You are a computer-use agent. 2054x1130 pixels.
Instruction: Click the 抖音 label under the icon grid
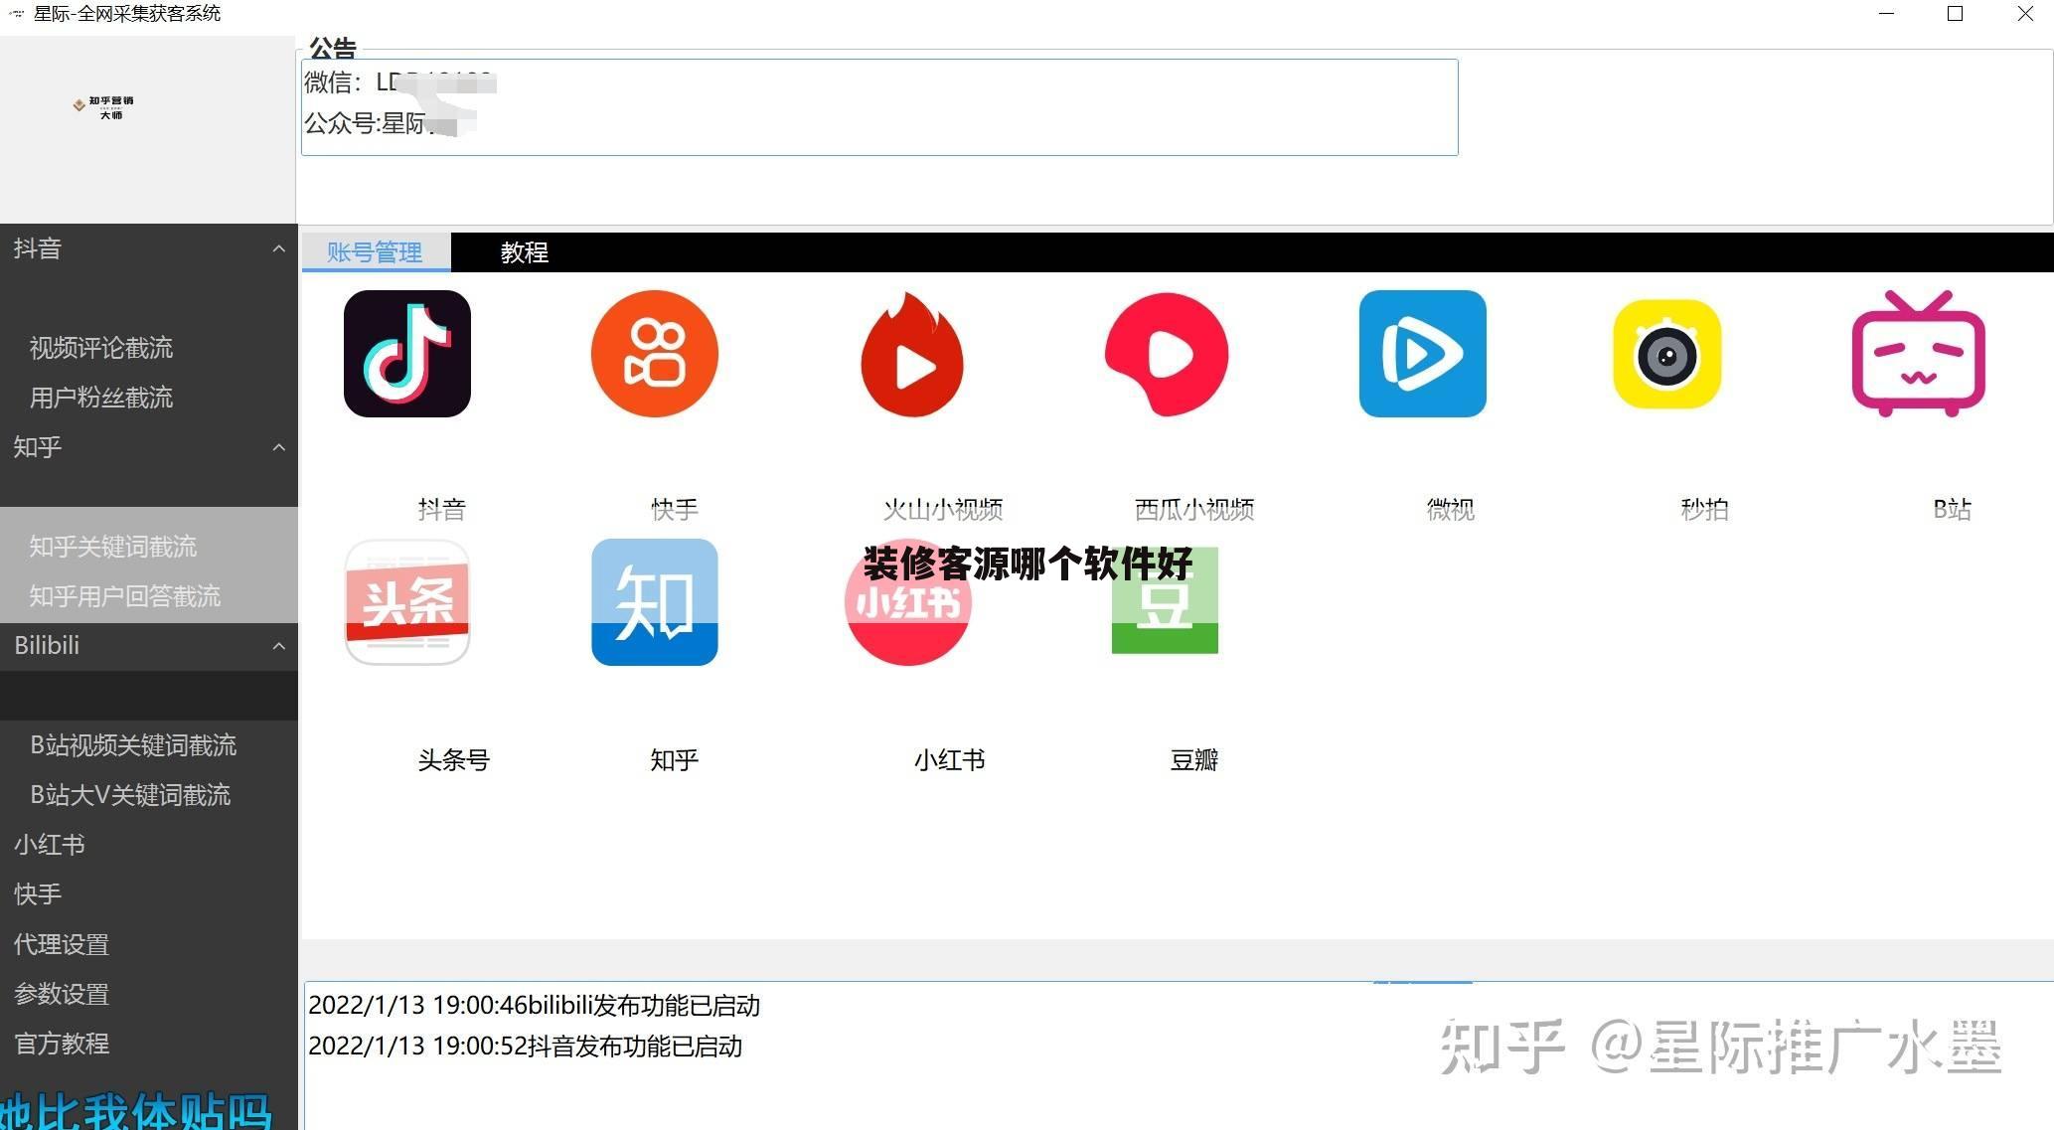pyautogui.click(x=442, y=510)
